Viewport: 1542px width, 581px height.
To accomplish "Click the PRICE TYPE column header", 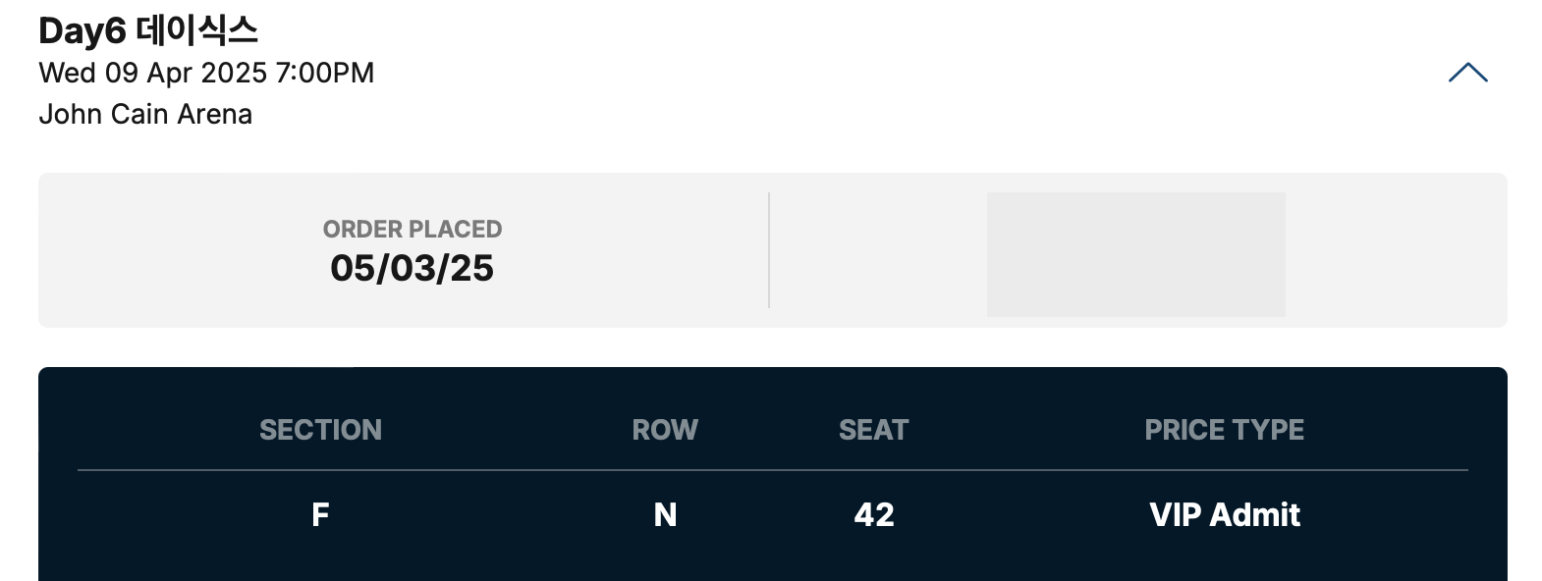I will [1224, 430].
